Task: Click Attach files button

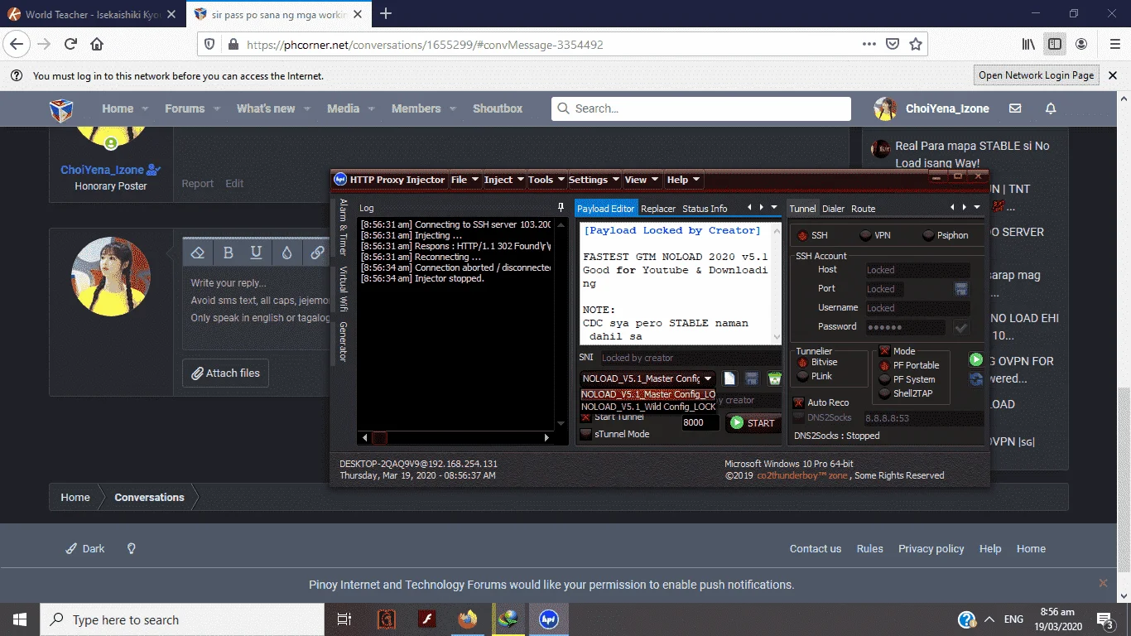Action: click(x=225, y=373)
